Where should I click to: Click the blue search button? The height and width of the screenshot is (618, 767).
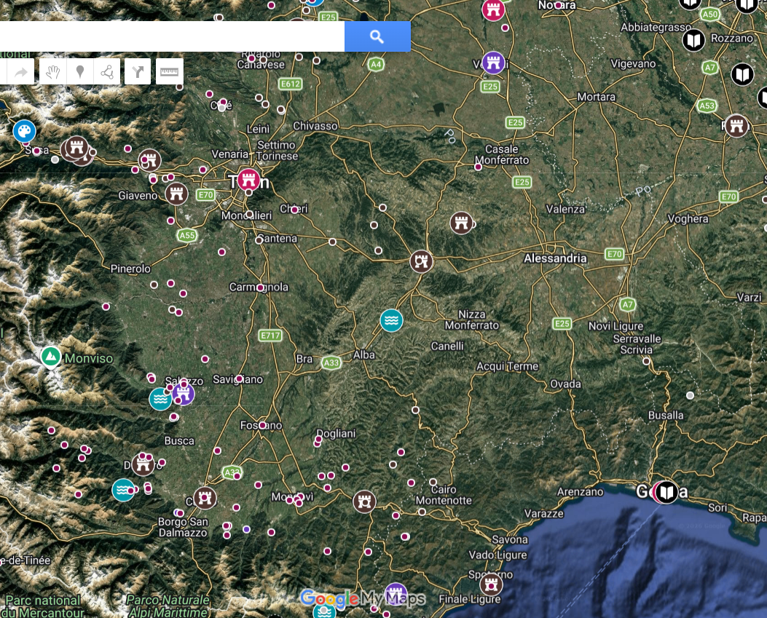coord(377,36)
